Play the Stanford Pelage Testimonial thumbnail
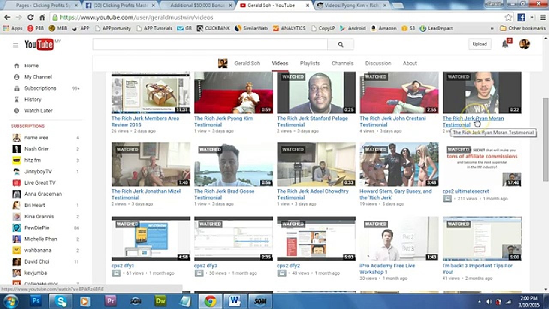 pyautogui.click(x=316, y=93)
